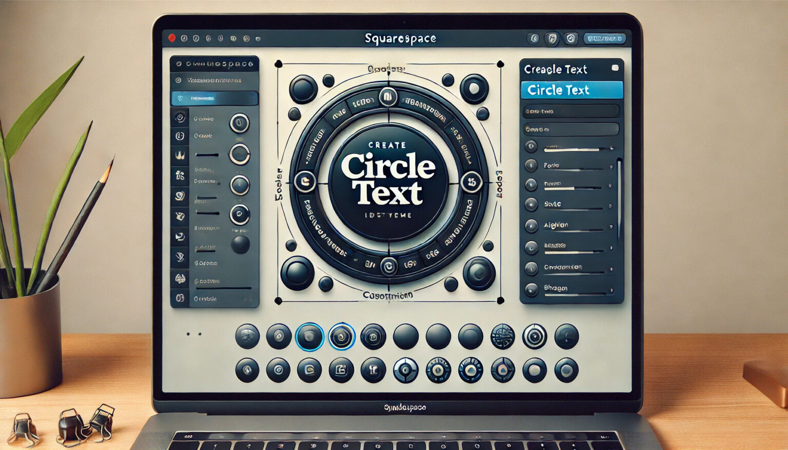Open the top input field in the right panel

[x=573, y=111]
